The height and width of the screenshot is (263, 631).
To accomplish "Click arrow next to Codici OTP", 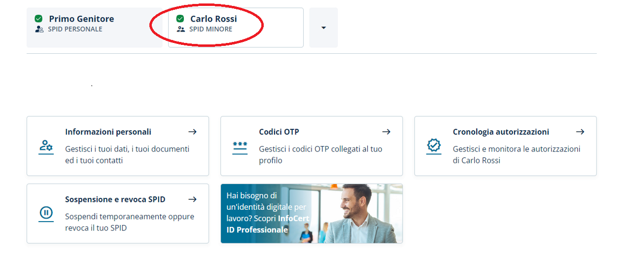I will pos(386,132).
